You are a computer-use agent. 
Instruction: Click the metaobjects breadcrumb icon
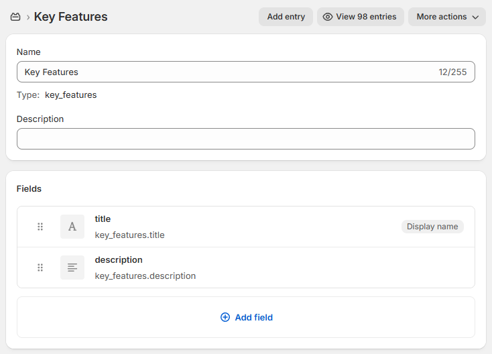coord(15,17)
